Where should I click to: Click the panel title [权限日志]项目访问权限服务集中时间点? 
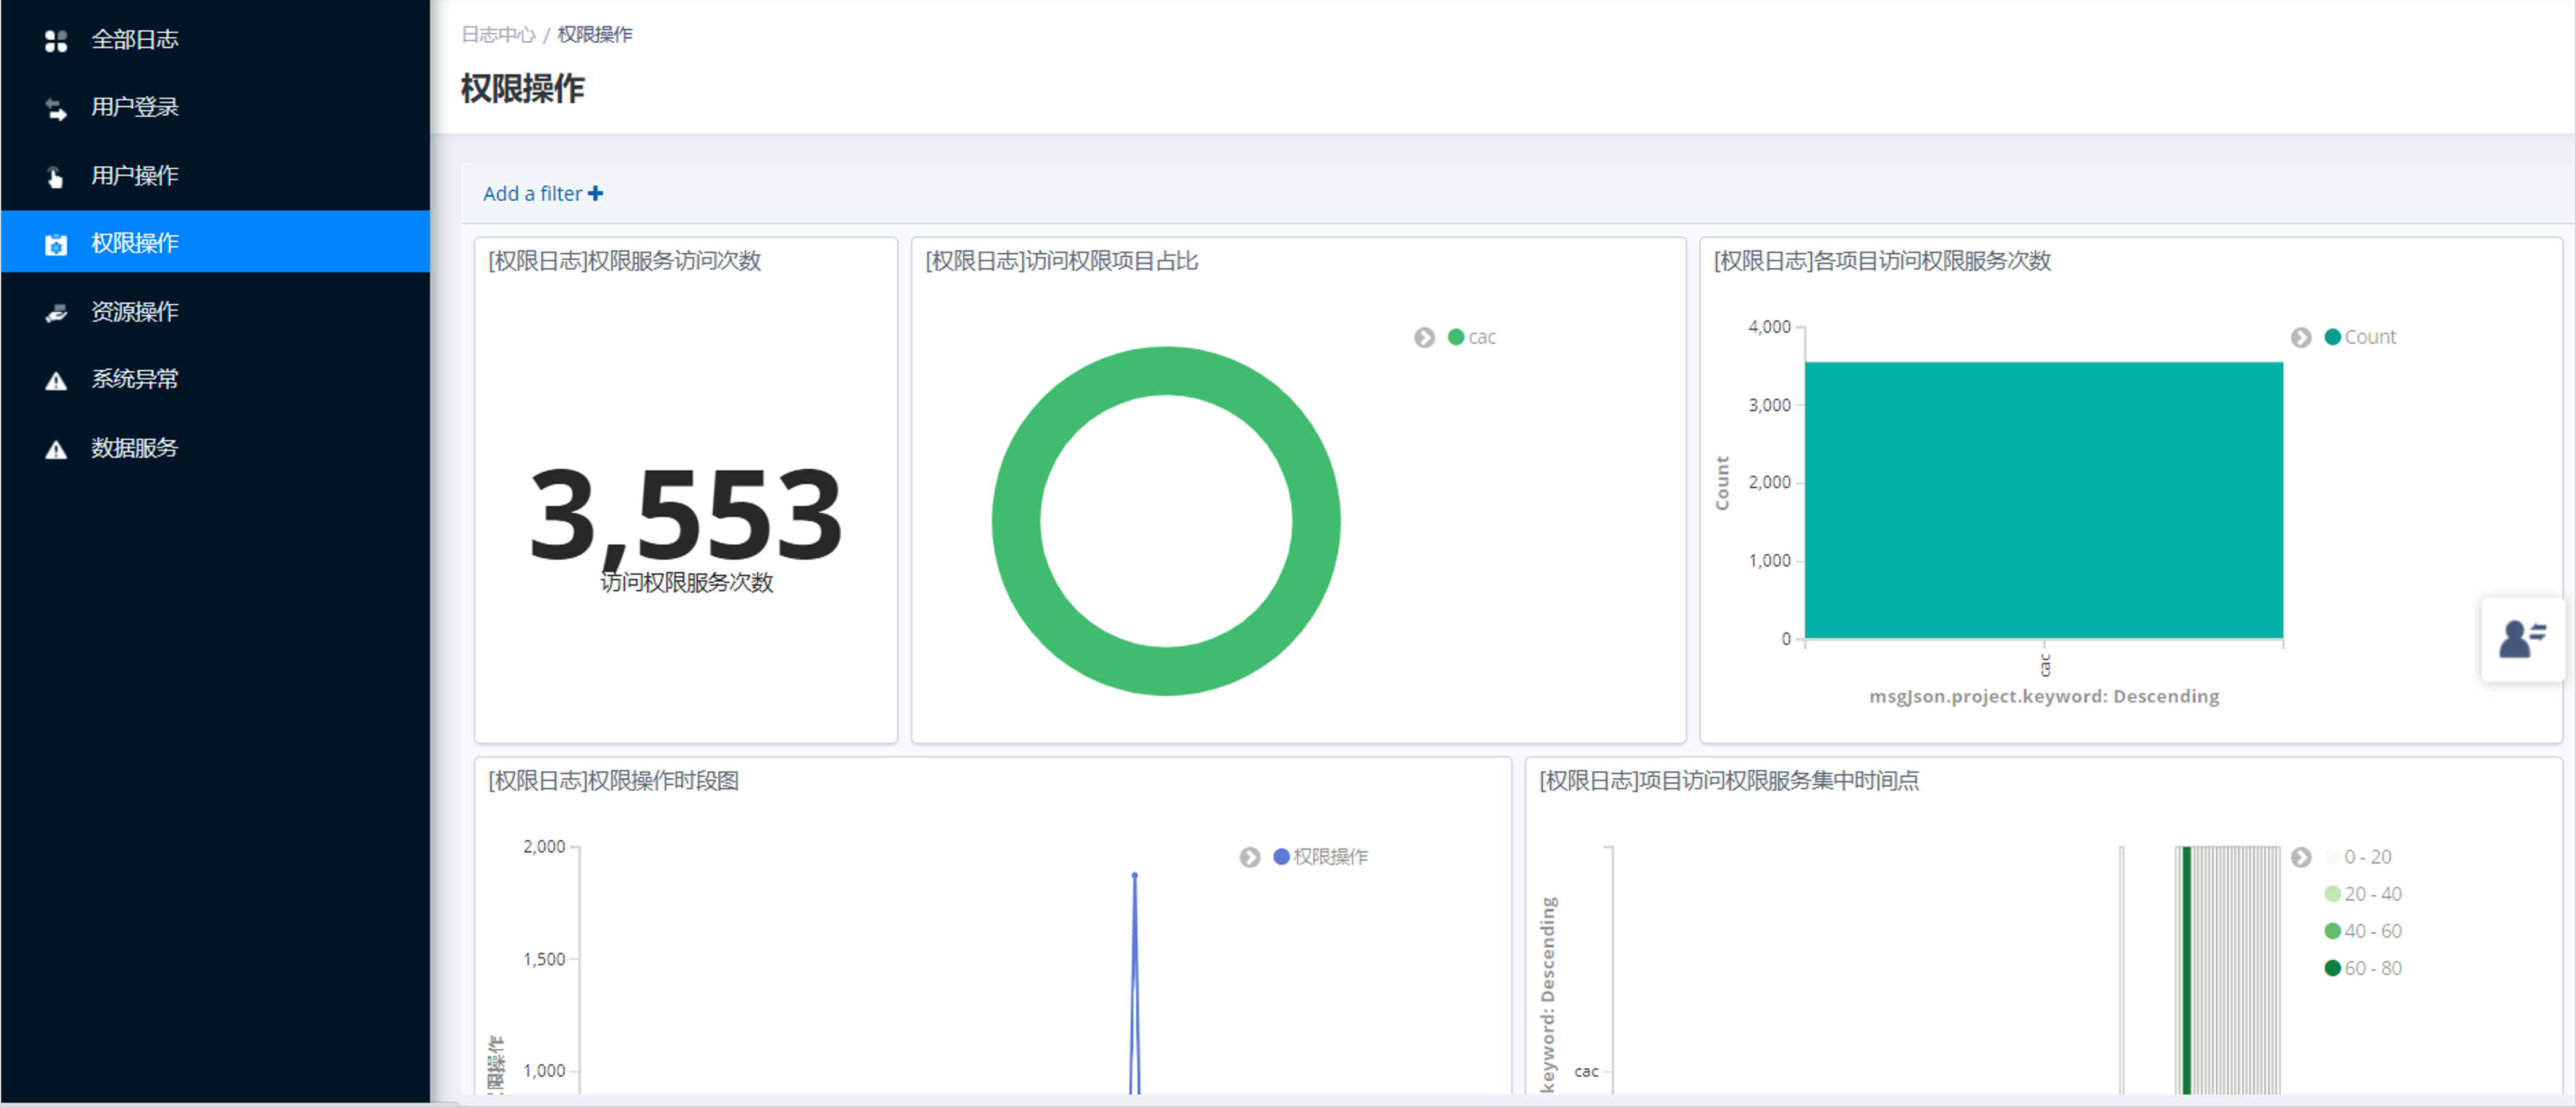click(x=1729, y=780)
